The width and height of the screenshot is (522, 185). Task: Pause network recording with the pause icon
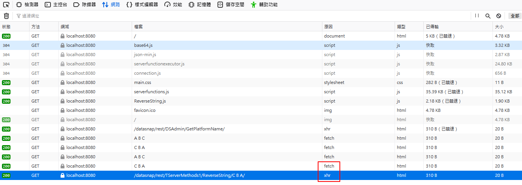(x=477, y=16)
